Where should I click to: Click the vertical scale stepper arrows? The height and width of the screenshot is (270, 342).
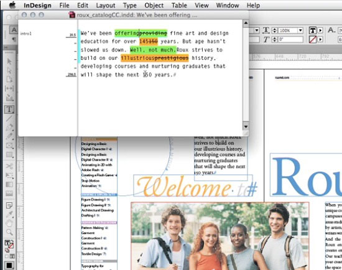275,30
